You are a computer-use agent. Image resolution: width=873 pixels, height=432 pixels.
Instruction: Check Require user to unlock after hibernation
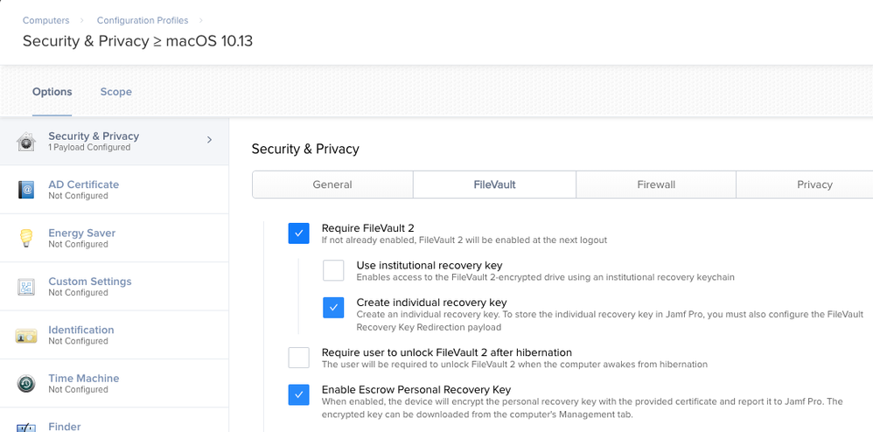298,358
